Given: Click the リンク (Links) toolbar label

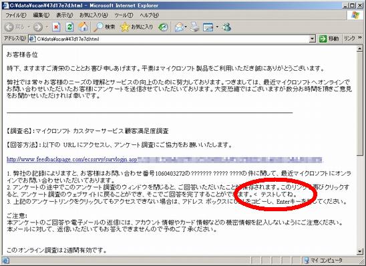Looking at the screenshot, I should 349,39.
